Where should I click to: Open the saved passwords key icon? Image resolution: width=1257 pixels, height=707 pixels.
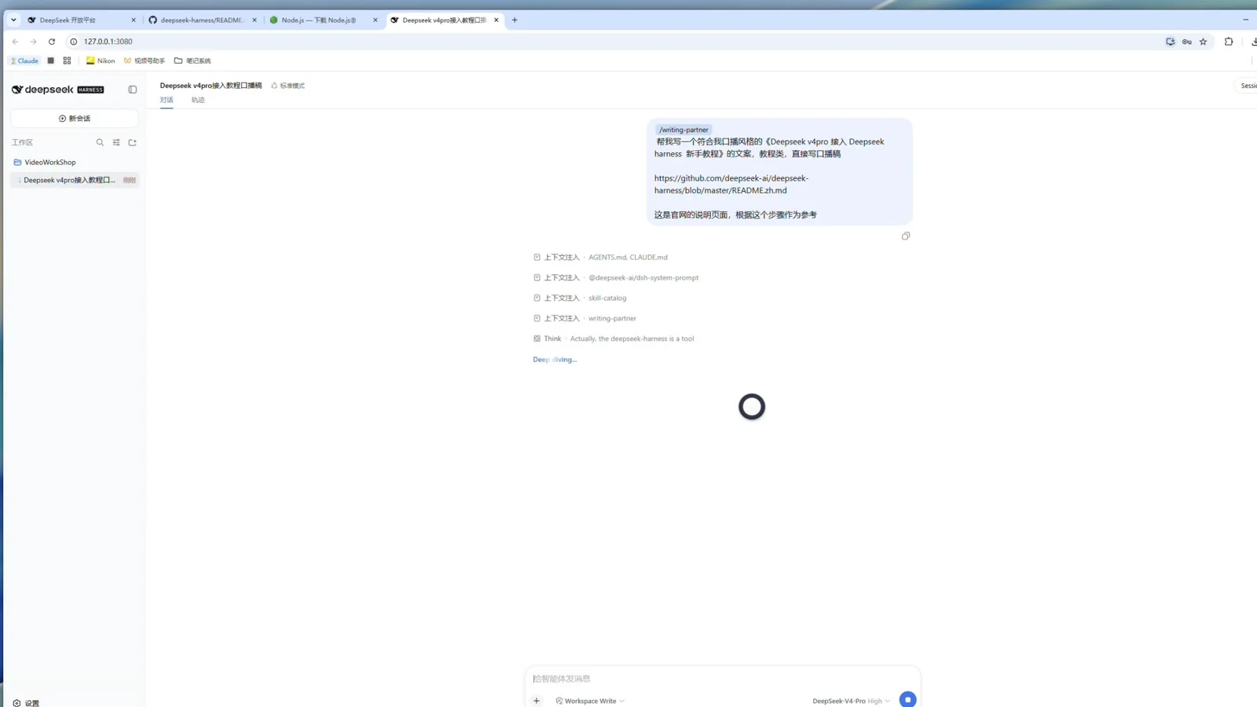(x=1186, y=42)
